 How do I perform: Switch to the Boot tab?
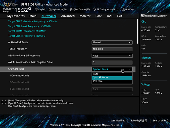click(98, 16)
